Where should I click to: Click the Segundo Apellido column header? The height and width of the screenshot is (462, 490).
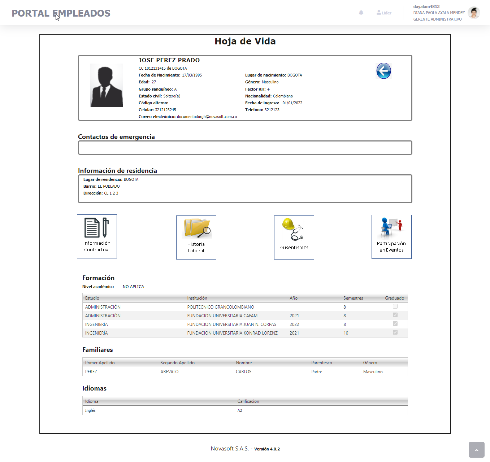tap(178, 363)
